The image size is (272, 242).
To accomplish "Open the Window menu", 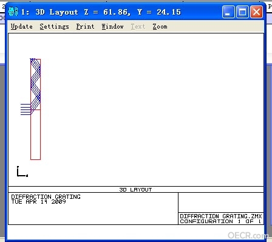I will (112, 27).
